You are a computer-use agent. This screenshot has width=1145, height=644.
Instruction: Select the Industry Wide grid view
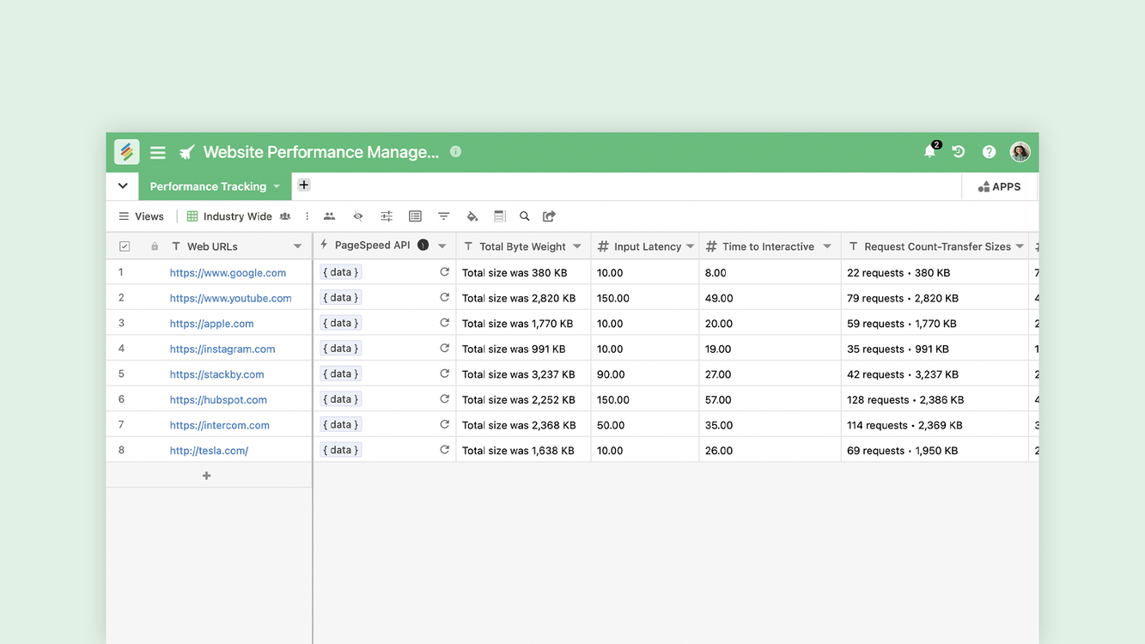point(229,216)
